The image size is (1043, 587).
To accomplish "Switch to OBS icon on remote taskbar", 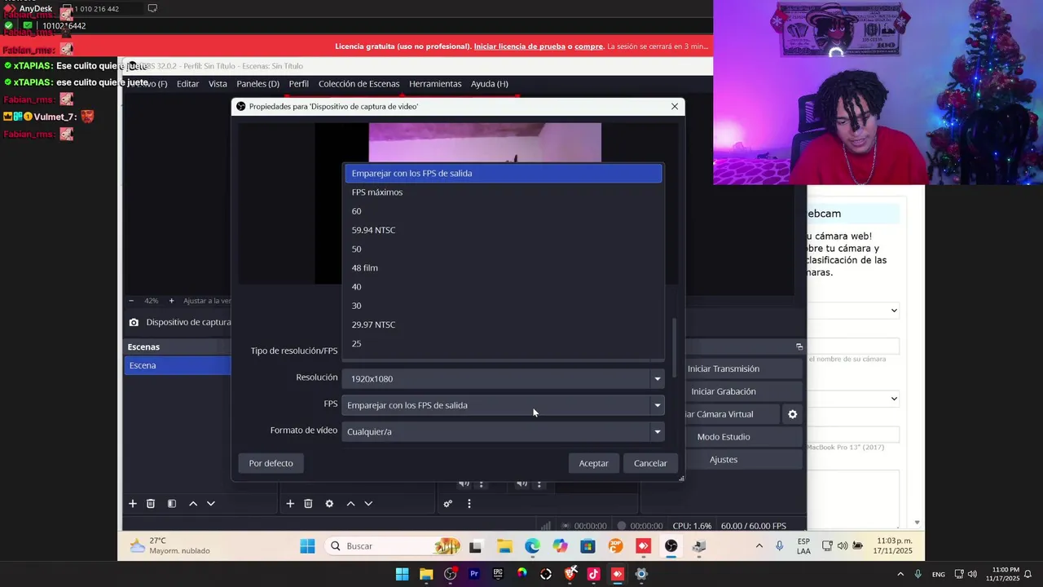I will click(x=671, y=546).
